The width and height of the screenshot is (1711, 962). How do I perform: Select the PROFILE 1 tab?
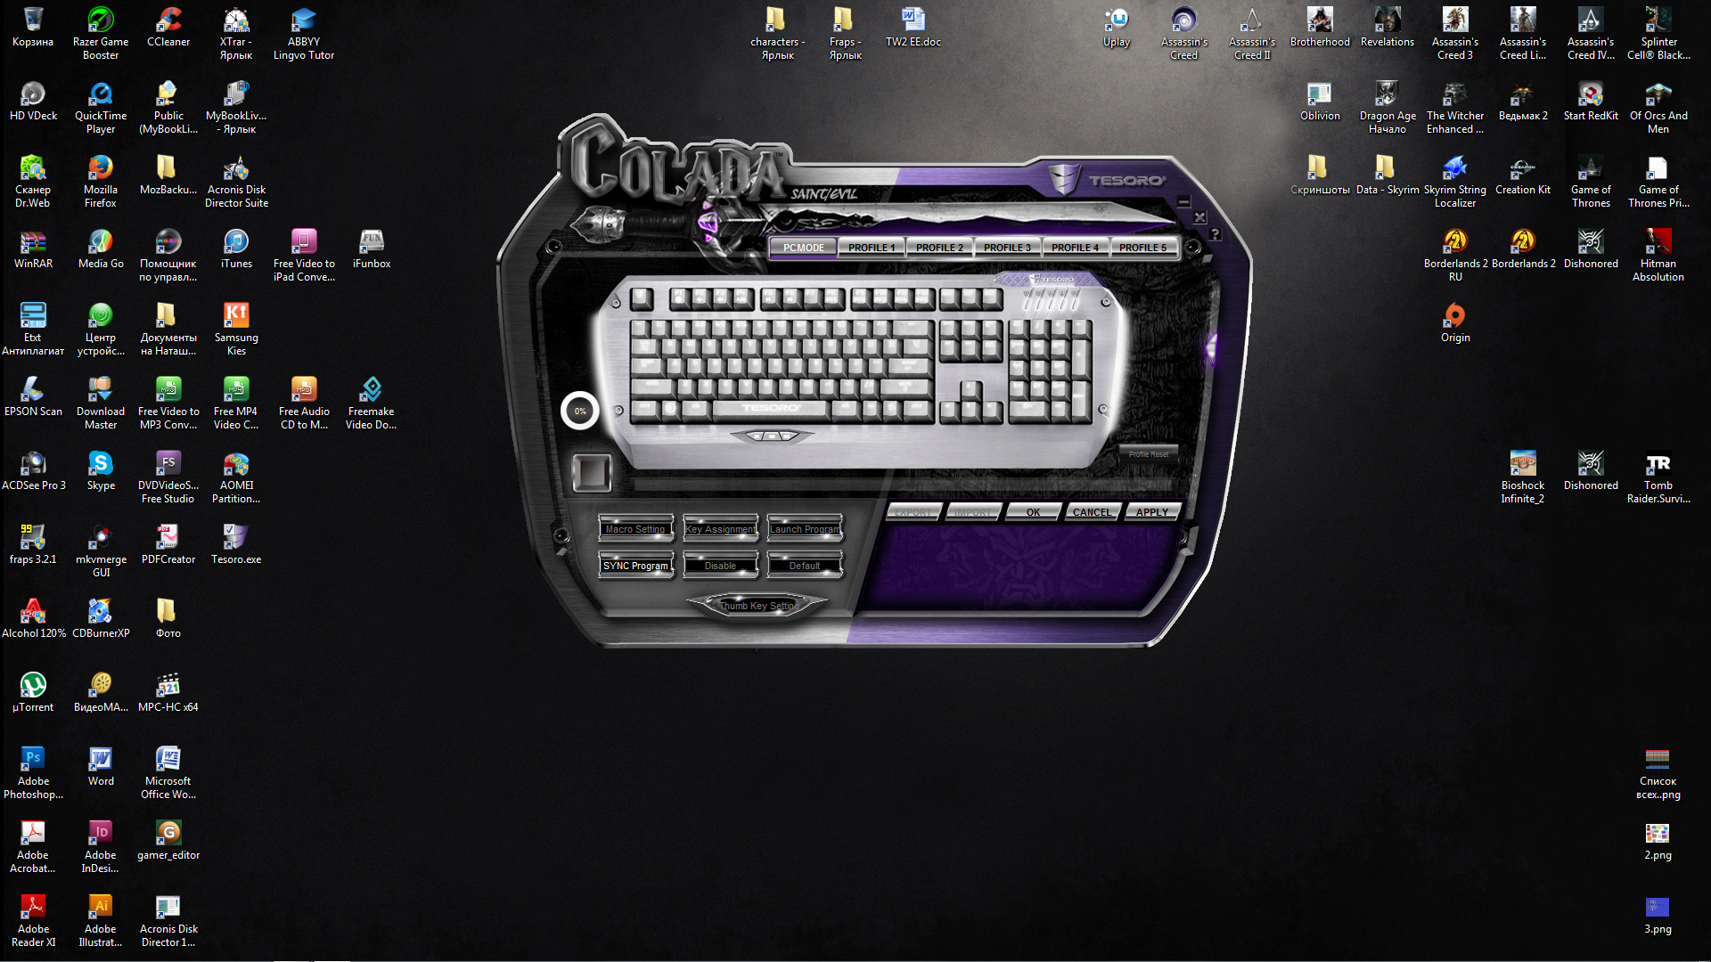(872, 248)
